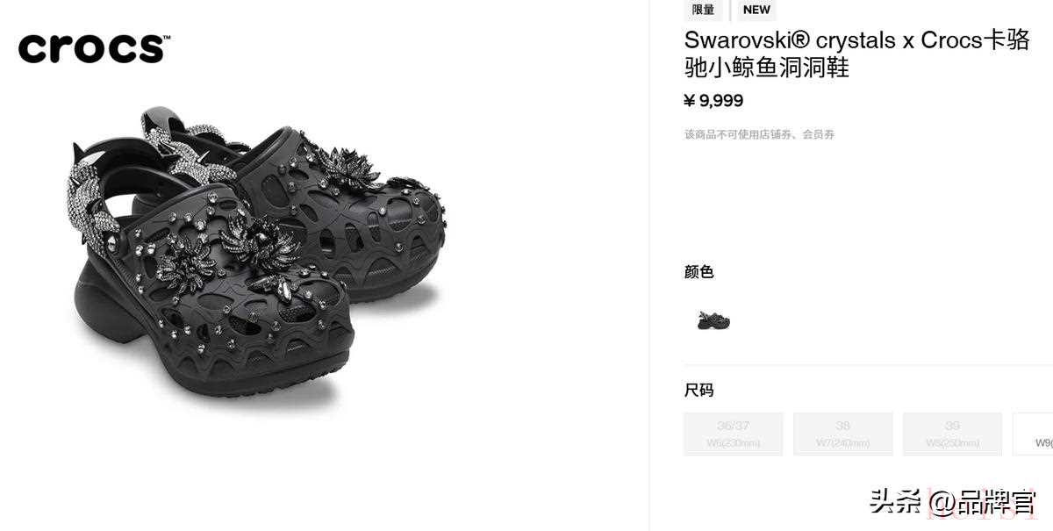The height and width of the screenshot is (531, 1053).
Task: Click the coupon restriction notice text
Action: tap(759, 134)
